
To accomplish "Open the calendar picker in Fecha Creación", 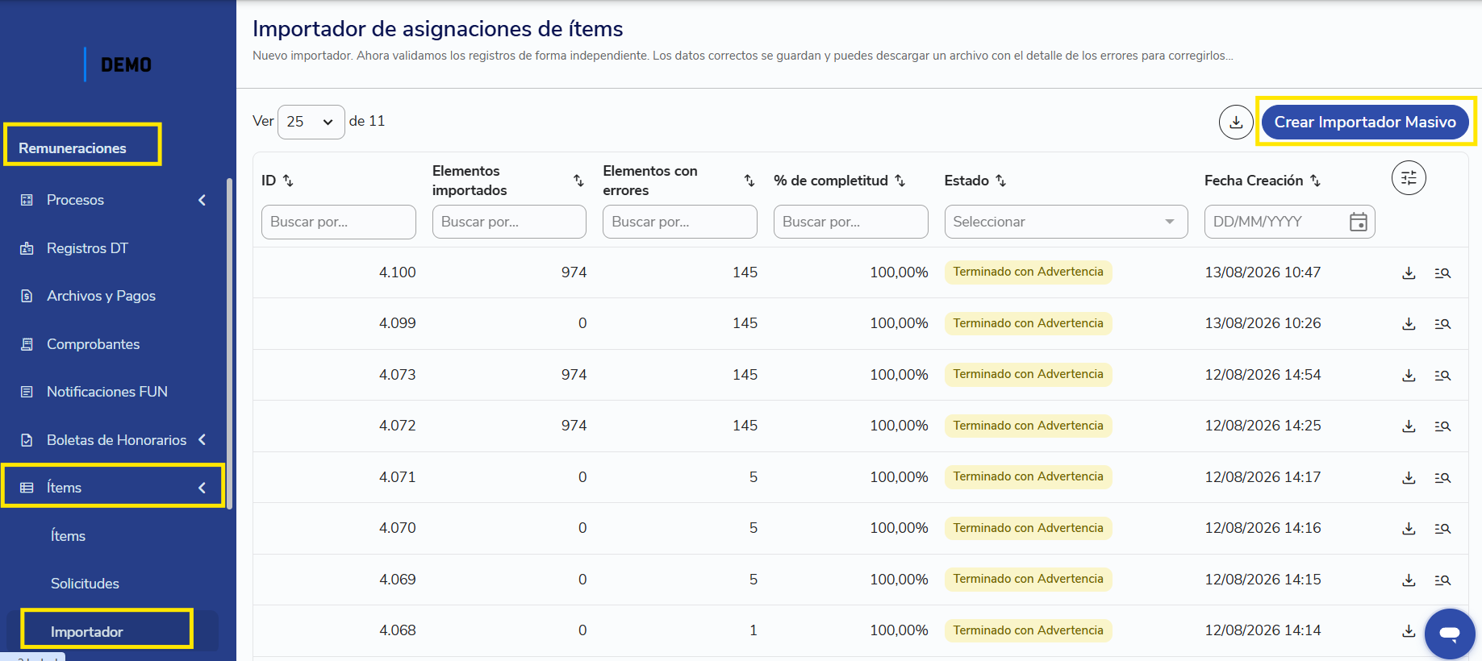I will (1359, 222).
